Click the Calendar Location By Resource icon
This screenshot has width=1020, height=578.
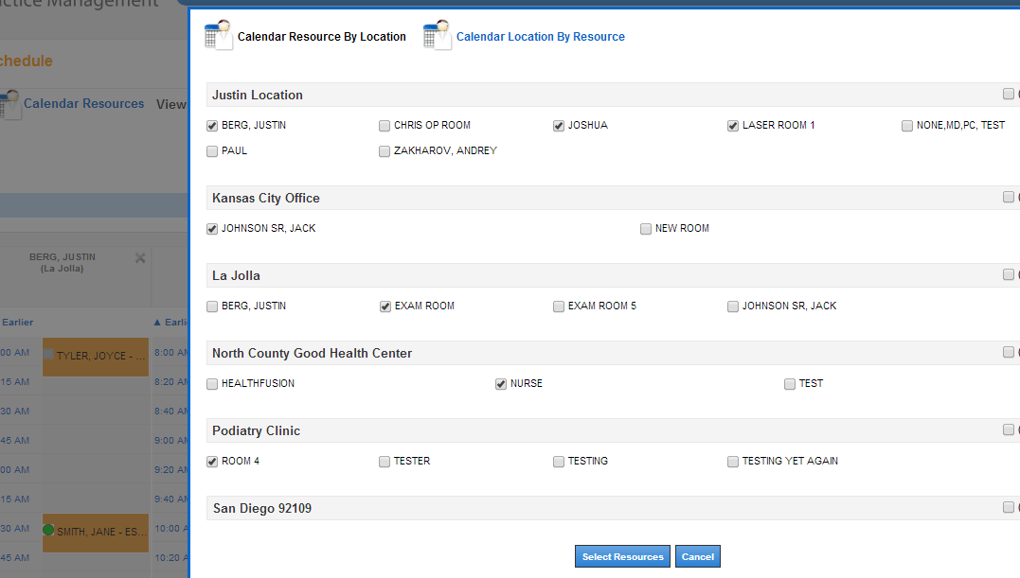coord(437,35)
